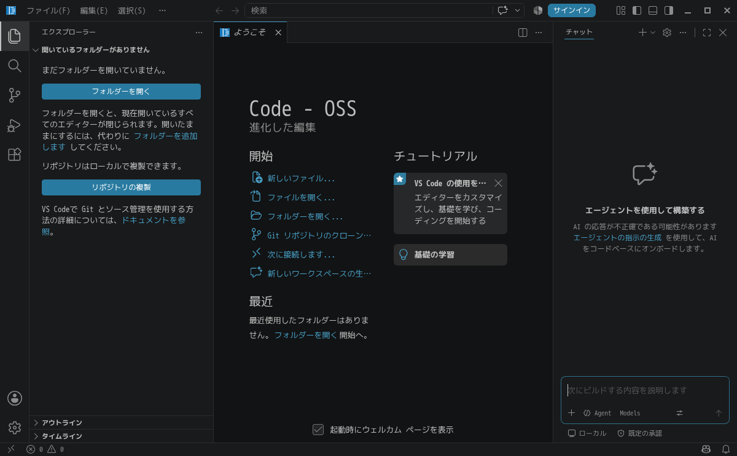Open the Extensions view icon
The width and height of the screenshot is (737, 456).
point(14,154)
